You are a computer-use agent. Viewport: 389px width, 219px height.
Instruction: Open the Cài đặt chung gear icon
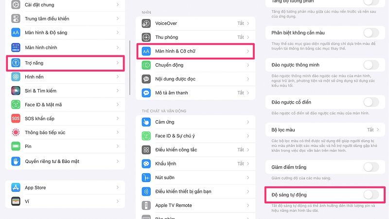click(16, 4)
